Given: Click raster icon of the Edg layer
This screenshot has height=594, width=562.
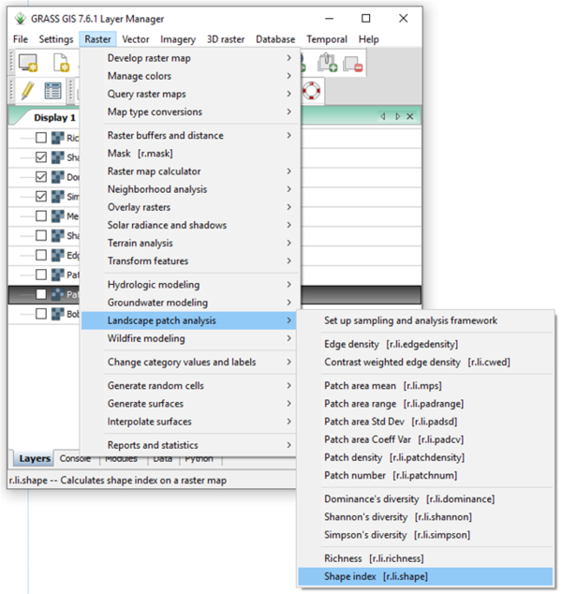Looking at the screenshot, I should (57, 256).
